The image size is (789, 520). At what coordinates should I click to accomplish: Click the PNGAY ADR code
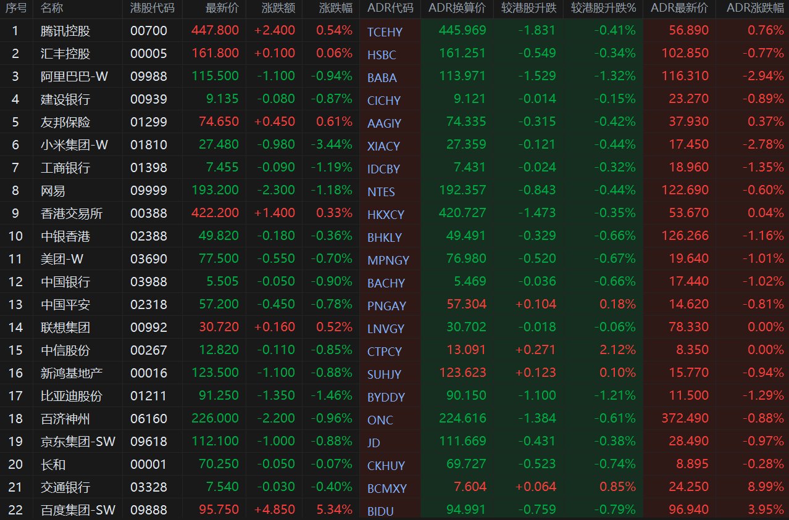click(386, 306)
